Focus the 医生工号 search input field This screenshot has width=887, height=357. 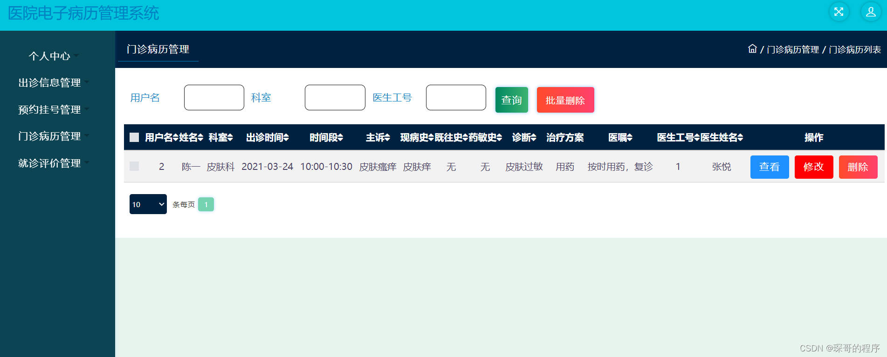[456, 97]
